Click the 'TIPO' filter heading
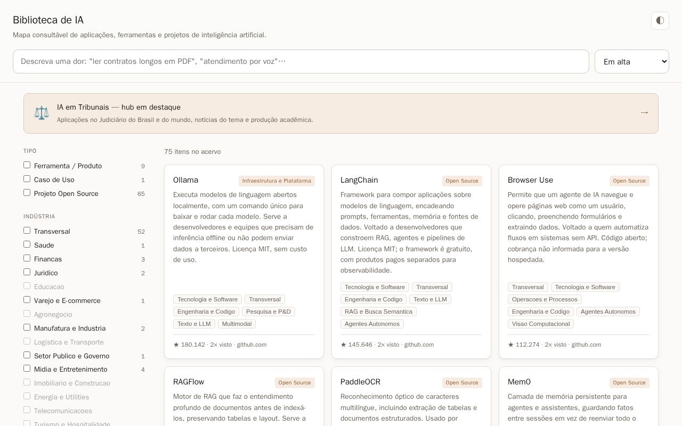 pyautogui.click(x=30, y=151)
